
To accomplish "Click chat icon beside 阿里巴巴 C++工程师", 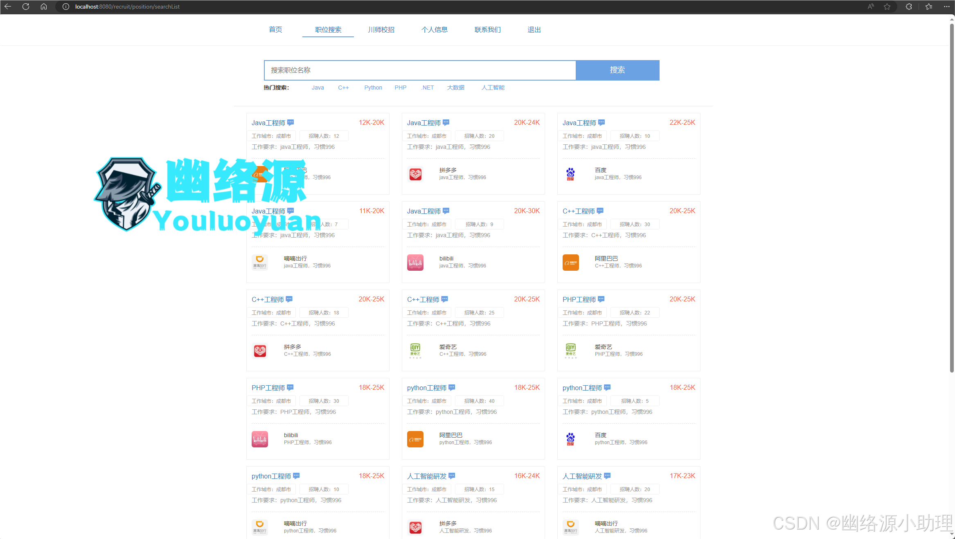I will click(600, 211).
